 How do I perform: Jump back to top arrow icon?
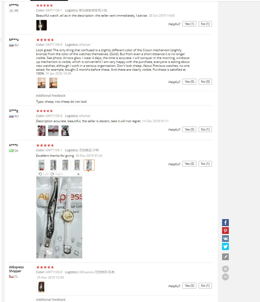225,277
